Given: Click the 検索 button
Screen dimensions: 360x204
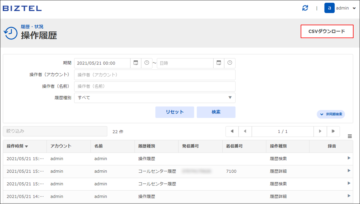Looking at the screenshot, I should pyautogui.click(x=216, y=112).
